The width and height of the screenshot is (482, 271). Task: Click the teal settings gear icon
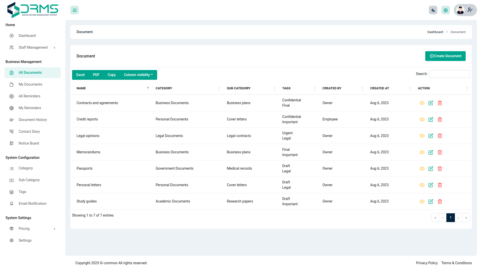[x=445, y=10]
